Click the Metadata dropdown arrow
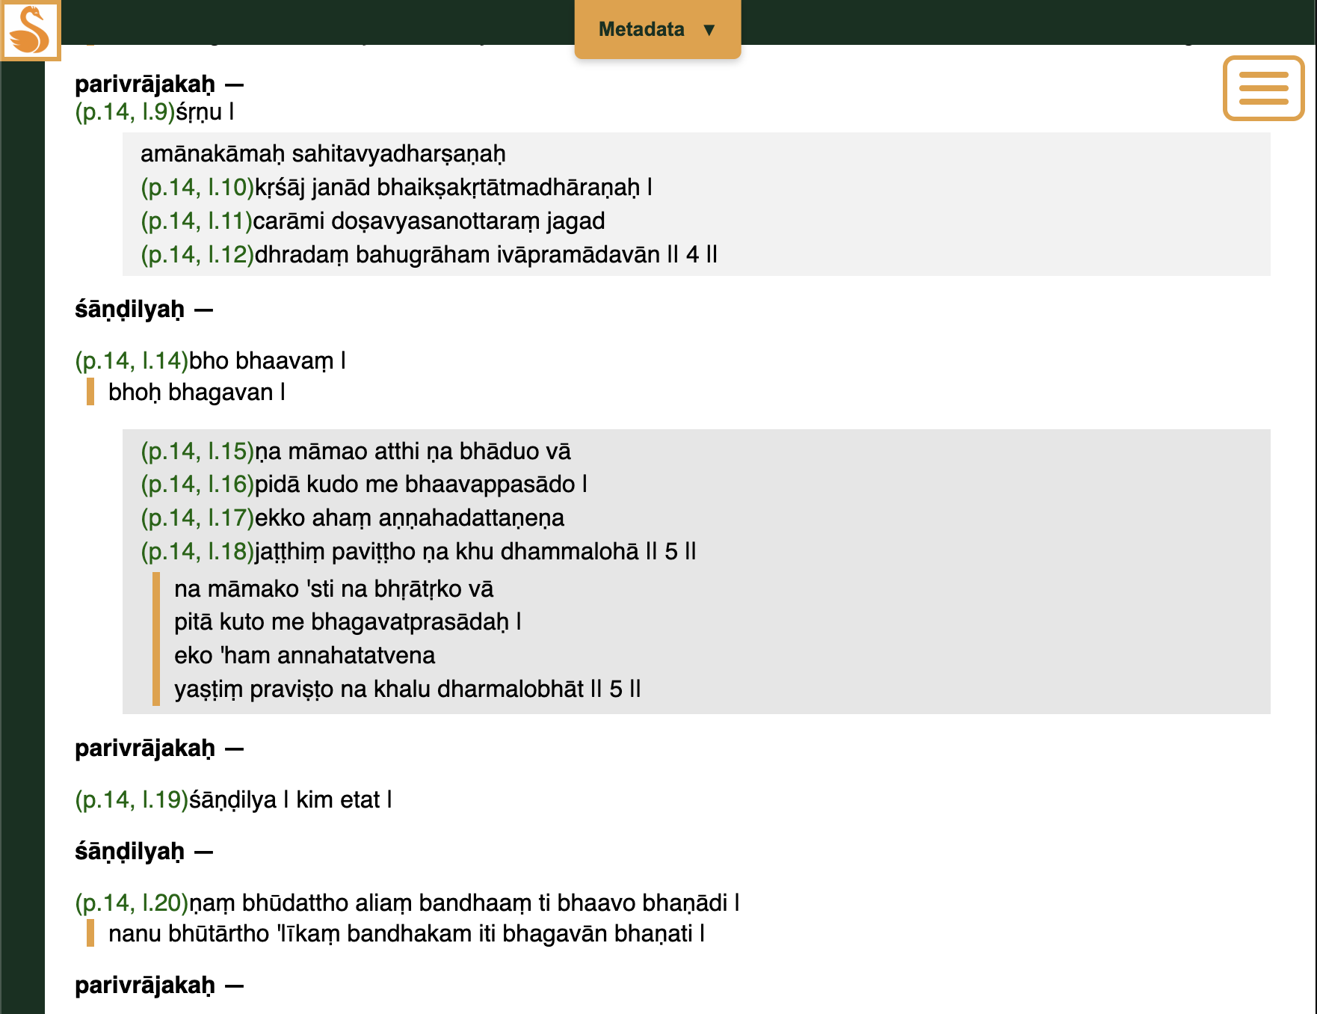Image resolution: width=1317 pixels, height=1014 pixels. 709,30
